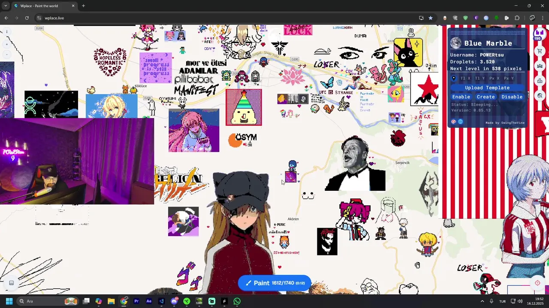This screenshot has width=549, height=308.
Task: Click the Blue Marble location pin icon
Action: coord(454,78)
